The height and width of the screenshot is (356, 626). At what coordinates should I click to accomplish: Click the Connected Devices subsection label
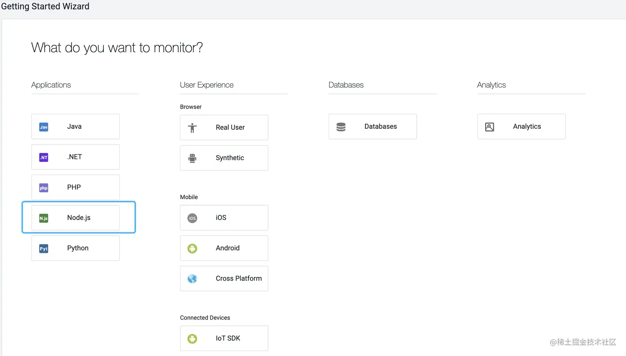point(205,318)
